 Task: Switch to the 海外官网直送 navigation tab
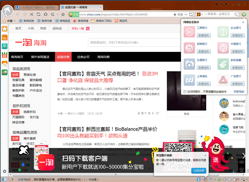(40, 57)
